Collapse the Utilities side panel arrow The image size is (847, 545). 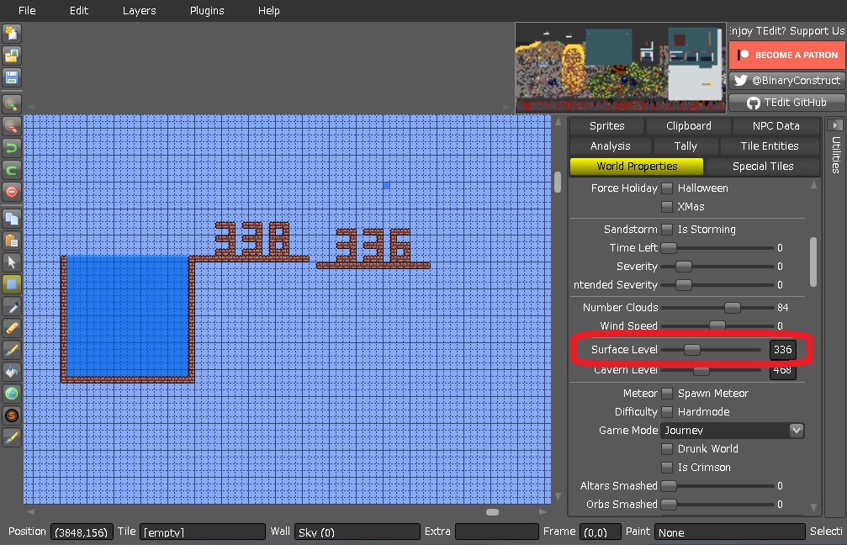pos(835,125)
